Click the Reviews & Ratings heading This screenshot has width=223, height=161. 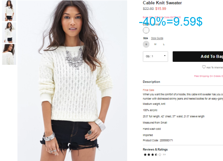coord(155,149)
